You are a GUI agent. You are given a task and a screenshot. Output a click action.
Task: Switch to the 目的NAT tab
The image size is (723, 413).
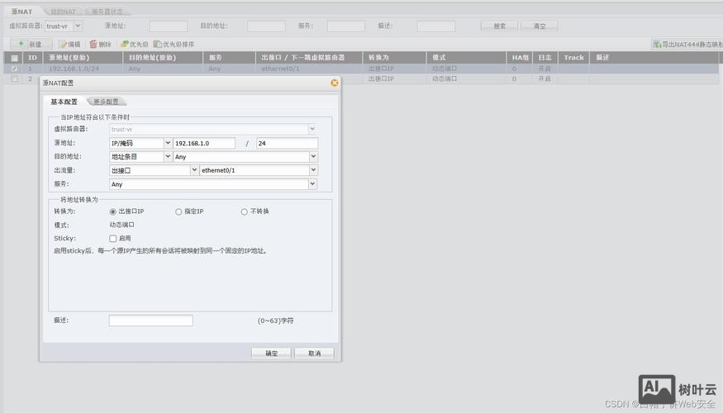(x=63, y=11)
